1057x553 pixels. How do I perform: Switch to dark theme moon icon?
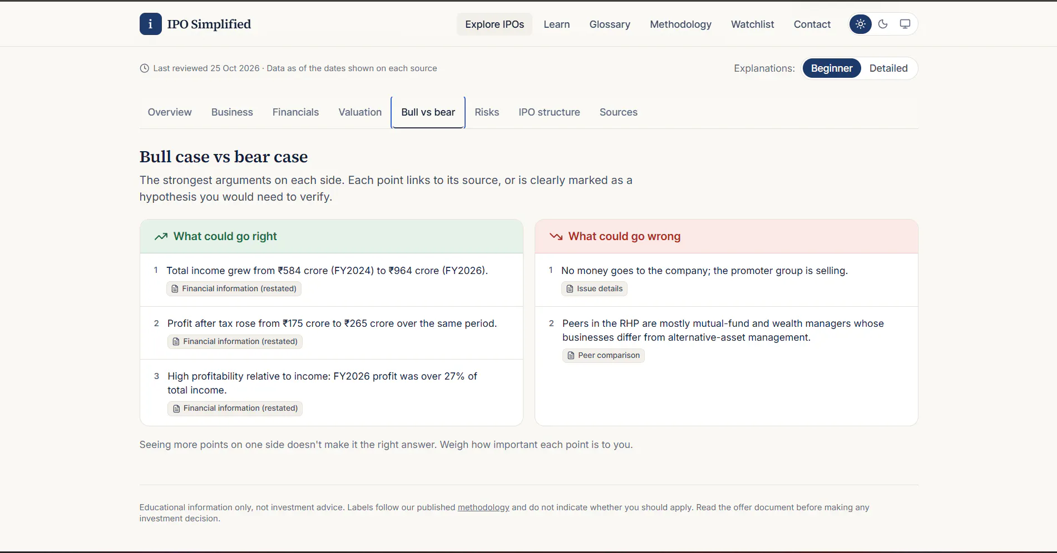(x=883, y=24)
